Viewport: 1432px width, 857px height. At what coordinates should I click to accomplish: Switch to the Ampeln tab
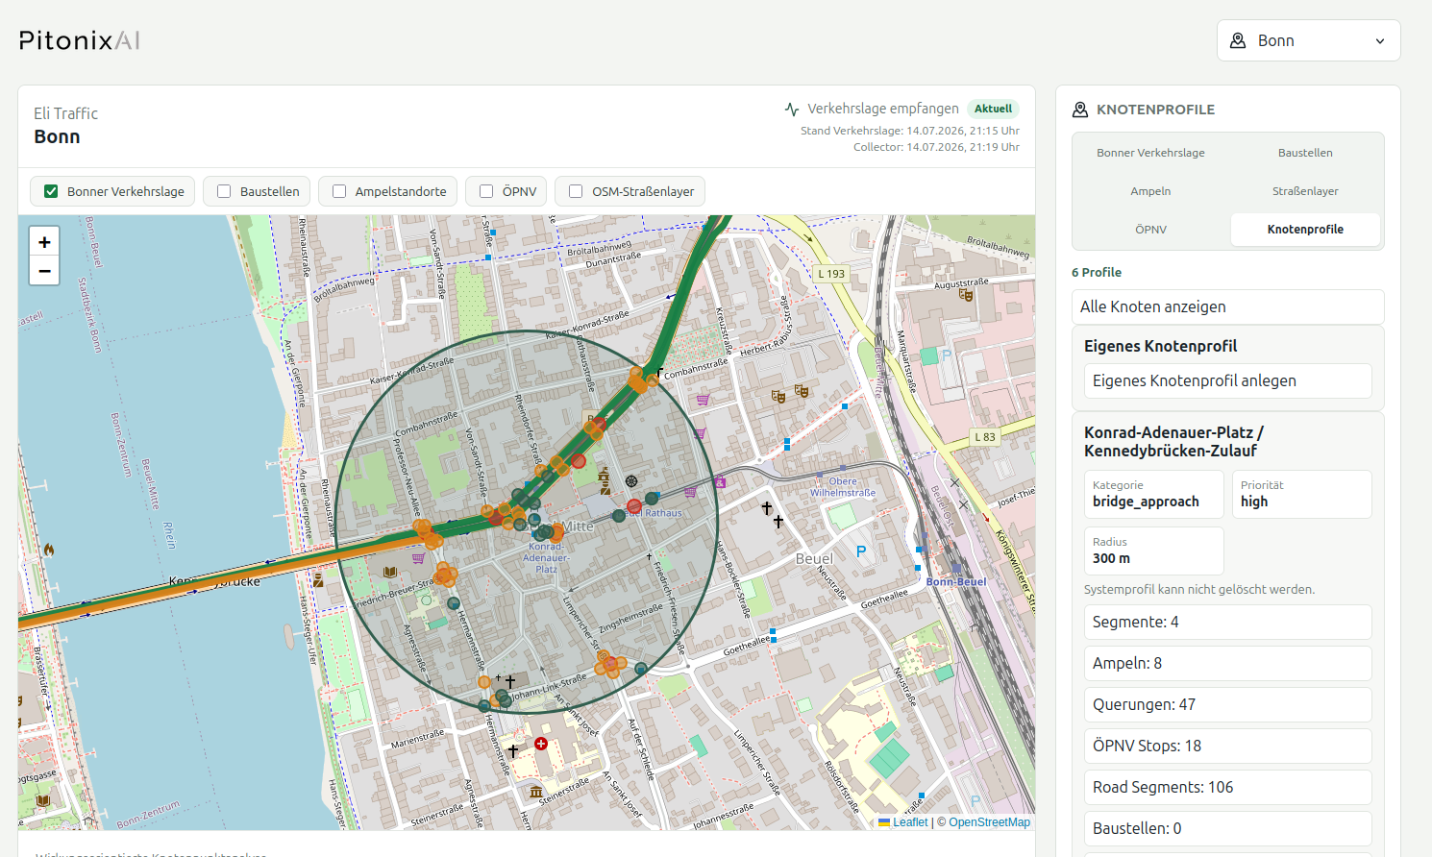coord(1150,191)
